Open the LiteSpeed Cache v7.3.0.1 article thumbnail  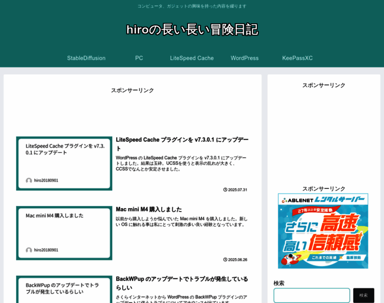pyautogui.click(x=64, y=163)
